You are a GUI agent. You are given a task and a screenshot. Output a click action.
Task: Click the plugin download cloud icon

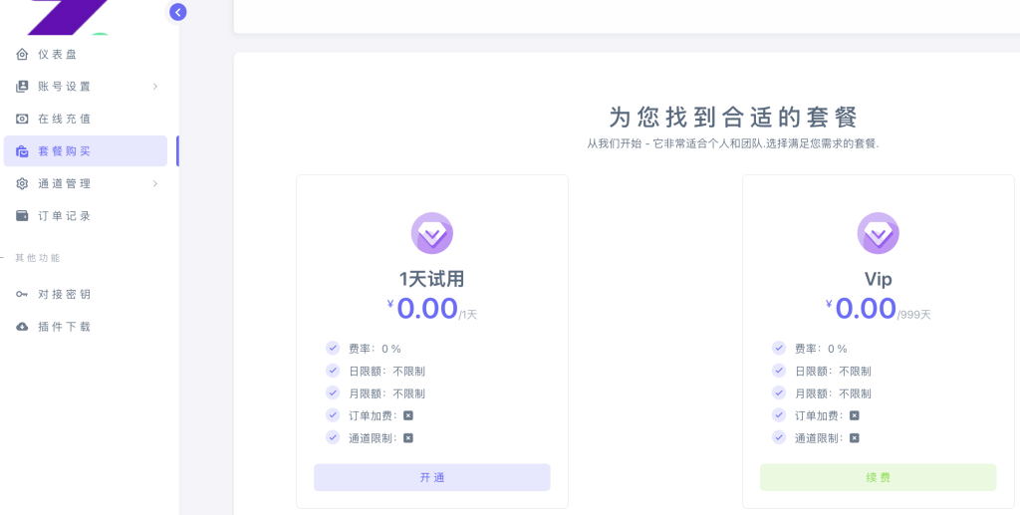click(x=23, y=327)
